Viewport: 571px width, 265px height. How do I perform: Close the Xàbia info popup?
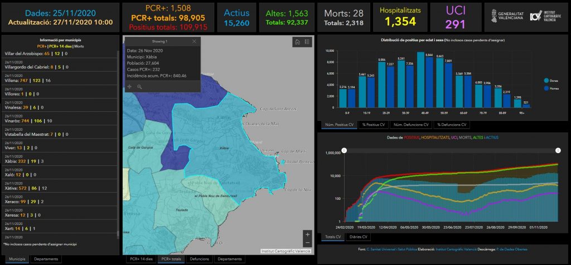(194, 41)
